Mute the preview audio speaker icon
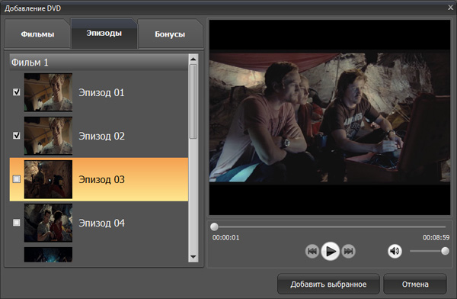Viewport: 457px width, 299px height. tap(395, 251)
